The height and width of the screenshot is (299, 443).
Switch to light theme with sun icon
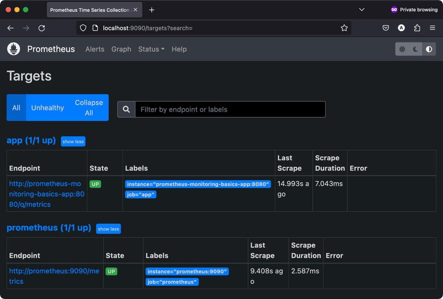(402, 49)
